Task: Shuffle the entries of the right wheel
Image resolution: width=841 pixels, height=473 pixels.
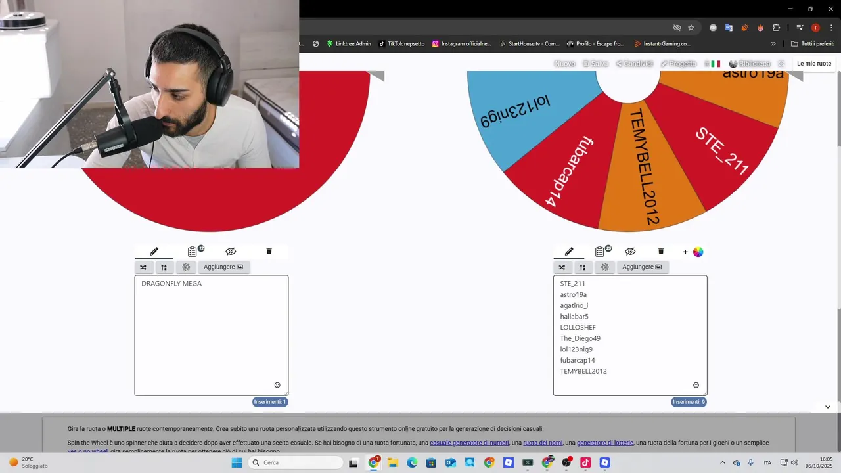Action: [x=562, y=267]
